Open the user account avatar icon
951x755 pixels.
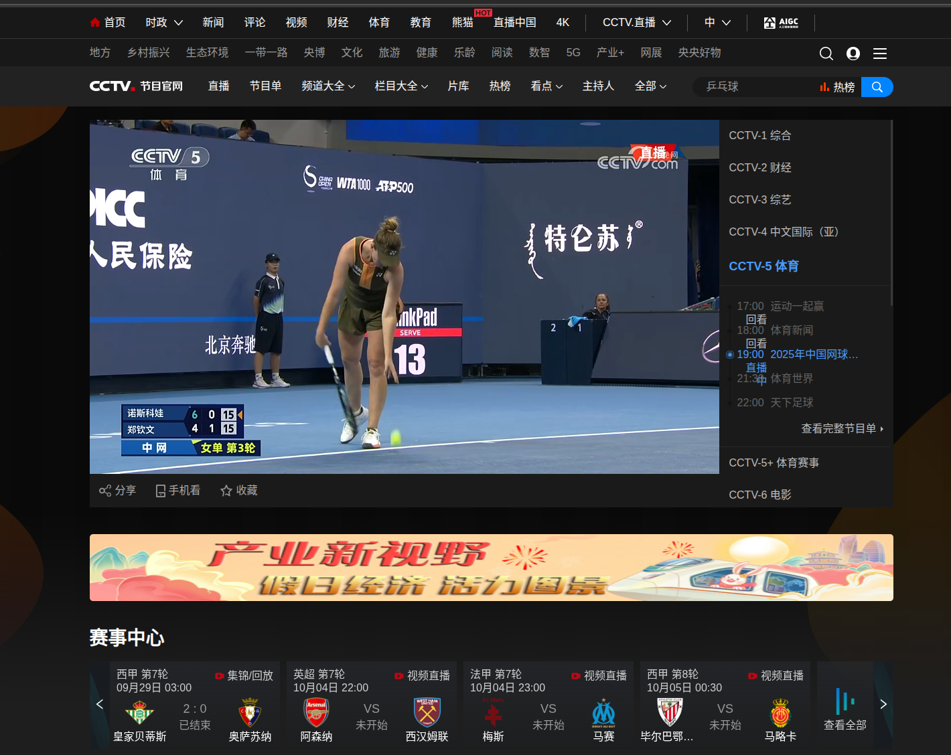coord(853,54)
